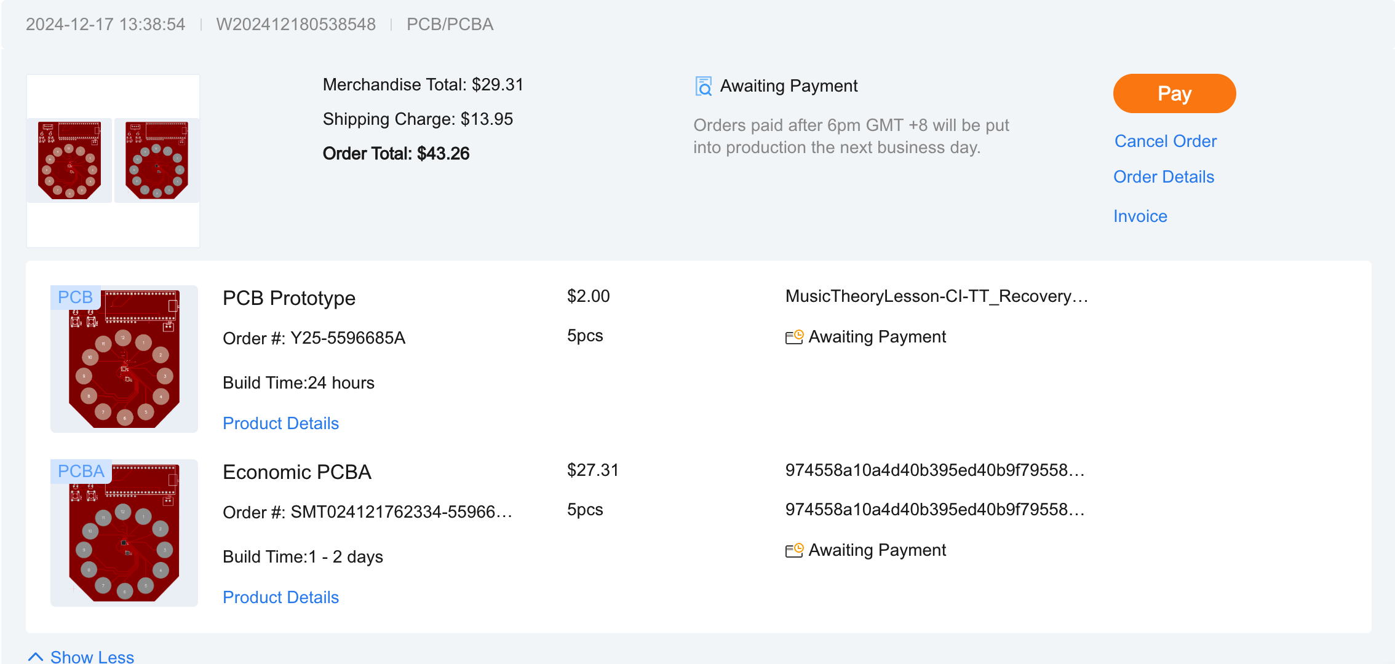Open Product Details for Economic PCBA

[280, 598]
